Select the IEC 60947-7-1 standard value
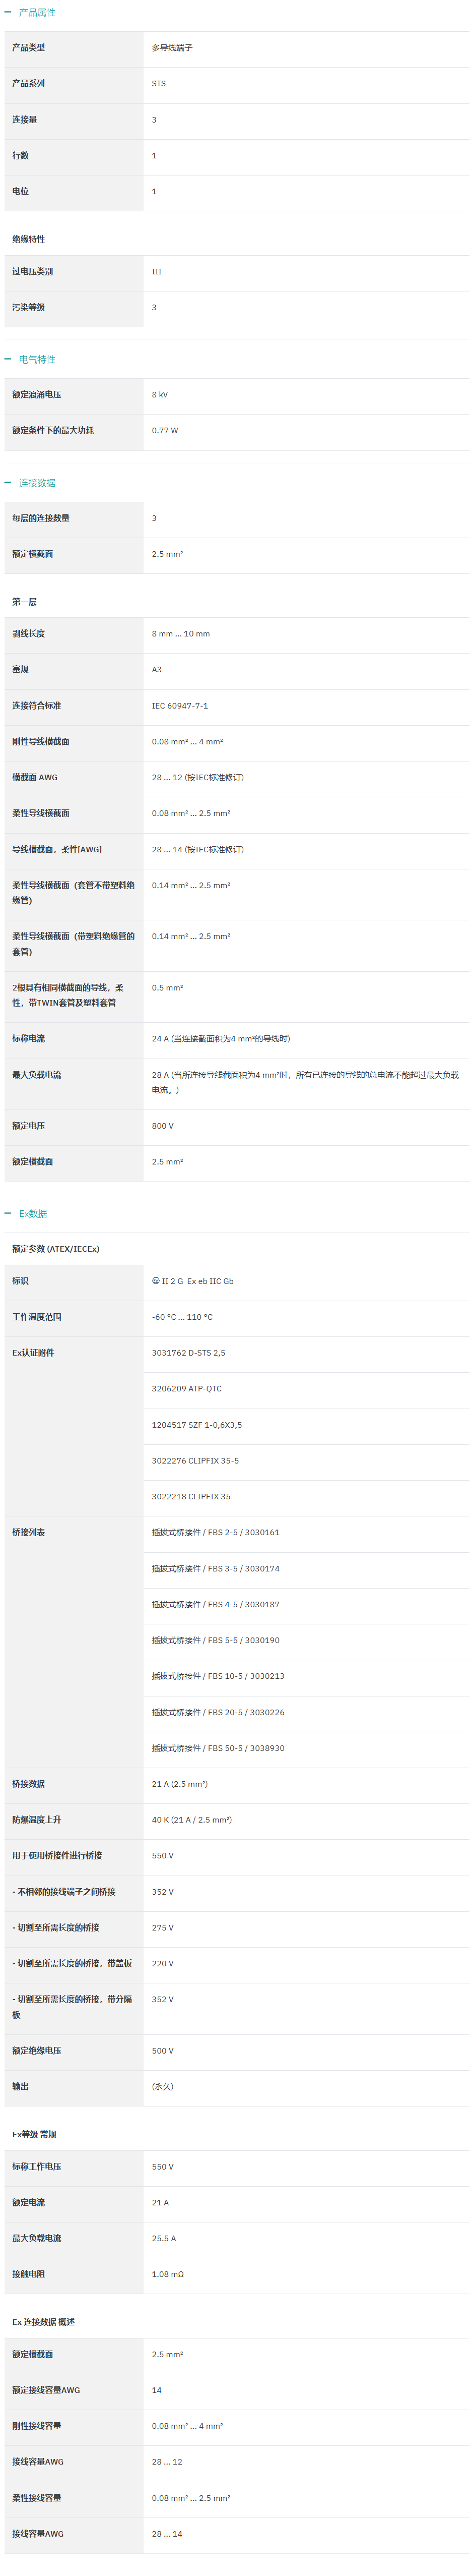Screen dimensions: 472x2576 [180, 706]
